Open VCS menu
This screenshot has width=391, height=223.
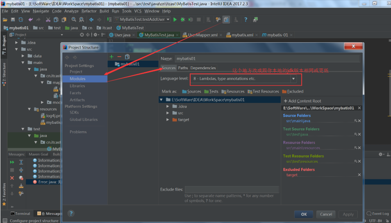pos(138,11)
